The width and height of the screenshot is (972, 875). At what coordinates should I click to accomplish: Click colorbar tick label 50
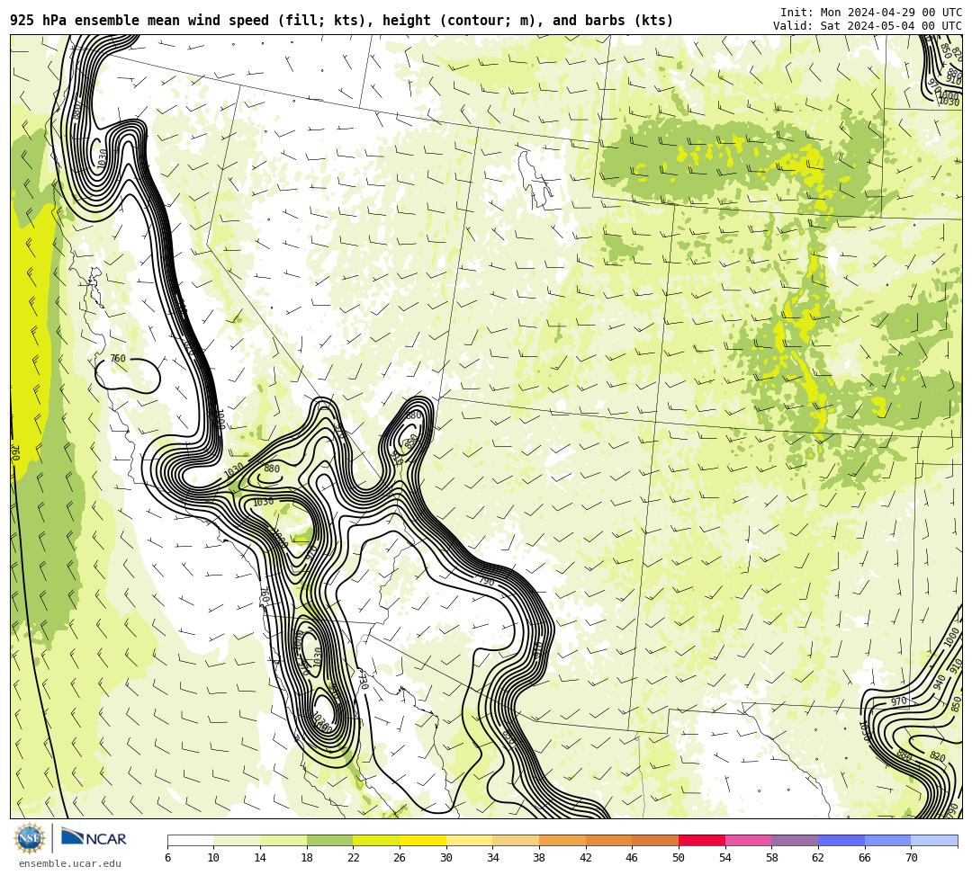[679, 858]
